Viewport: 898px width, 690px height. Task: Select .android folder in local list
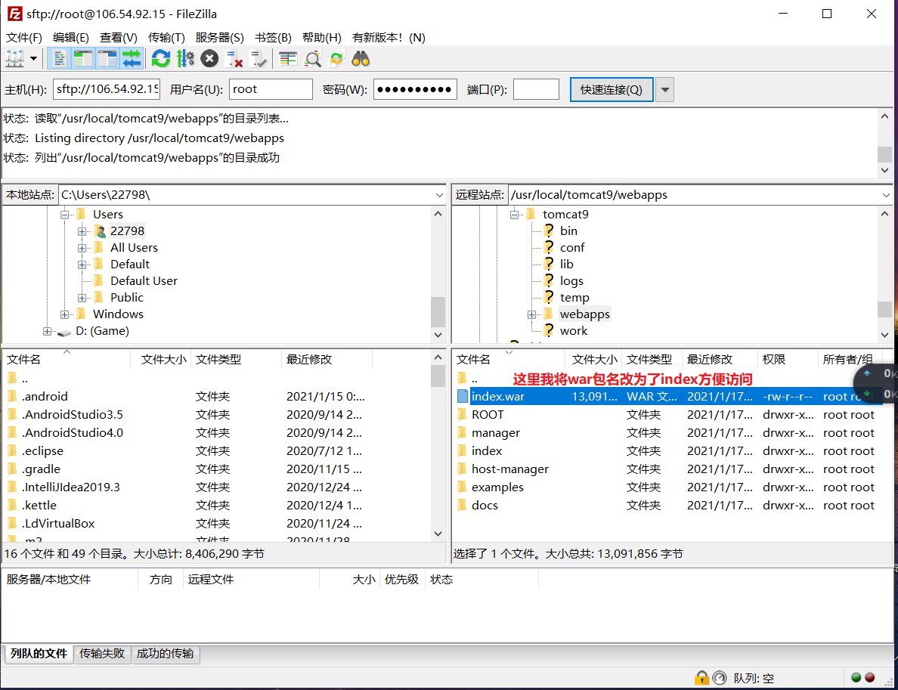(x=217, y=396)
